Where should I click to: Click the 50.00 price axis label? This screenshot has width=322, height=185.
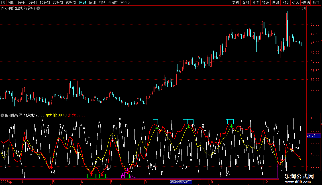(x=315, y=24)
